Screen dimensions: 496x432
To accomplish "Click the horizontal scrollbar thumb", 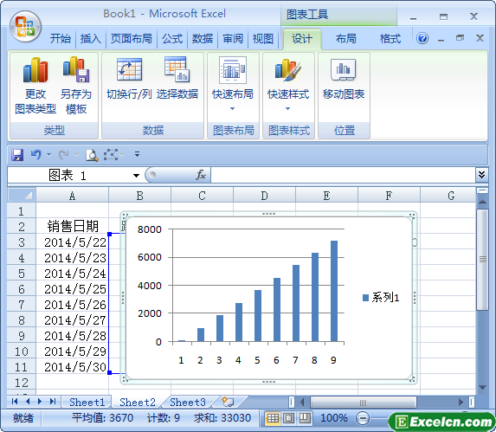I will [x=364, y=402].
